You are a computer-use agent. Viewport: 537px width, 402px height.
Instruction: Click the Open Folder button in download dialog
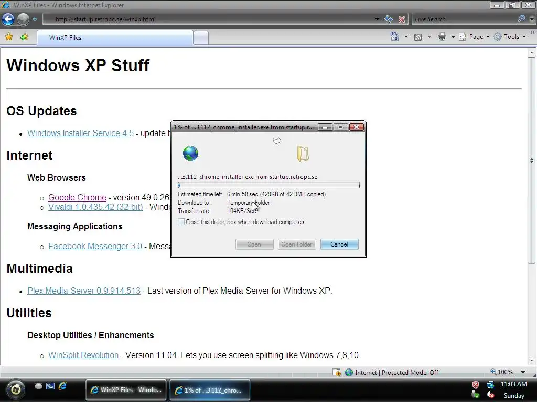(297, 244)
